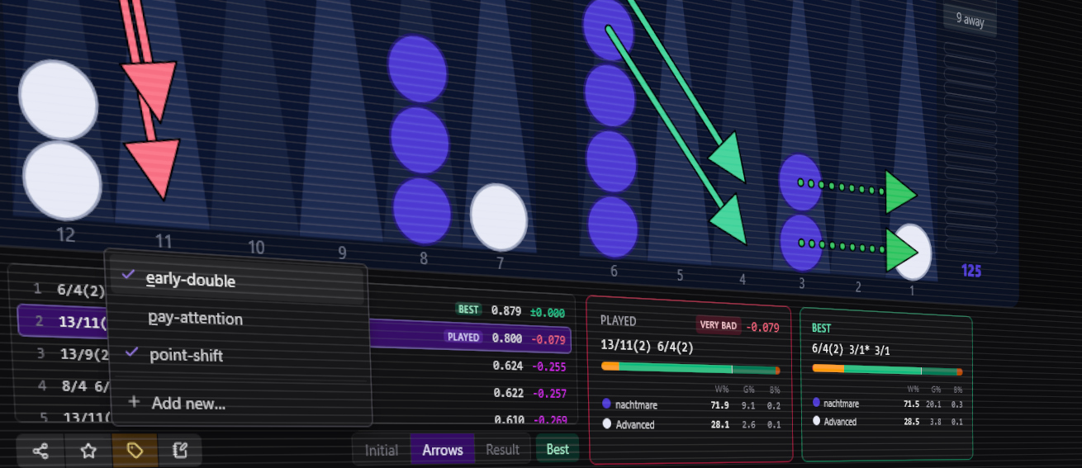Uncheck the early-double tag
Screen dimensions: 1082x468
coord(237,279)
